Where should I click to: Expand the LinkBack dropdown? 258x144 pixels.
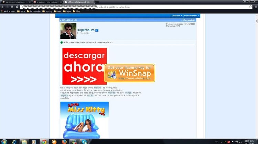[x=176, y=16]
